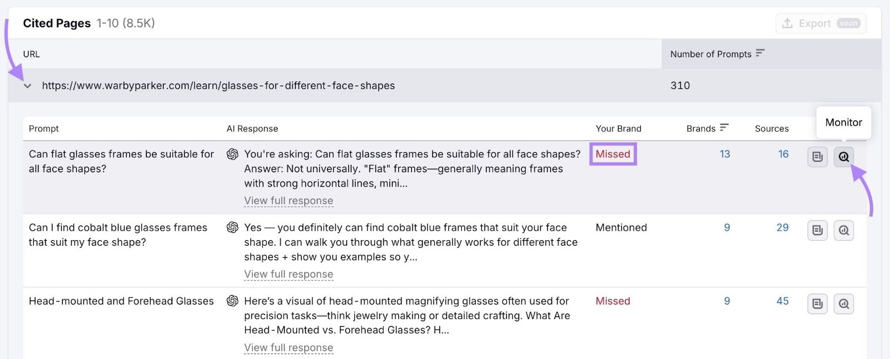Screen dimensions: 890x359
Task: Click the copy response icon on the first row
Action: [x=817, y=157]
